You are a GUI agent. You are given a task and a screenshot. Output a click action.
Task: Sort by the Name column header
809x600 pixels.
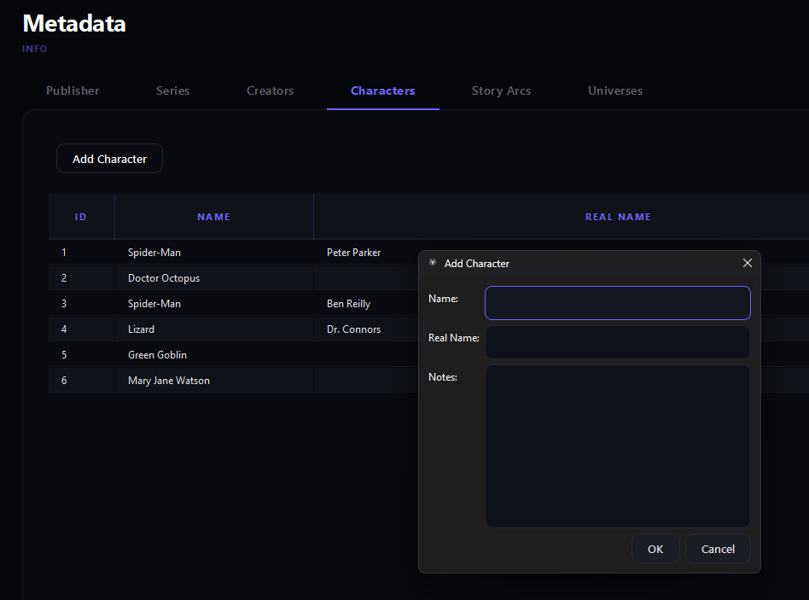pos(213,217)
